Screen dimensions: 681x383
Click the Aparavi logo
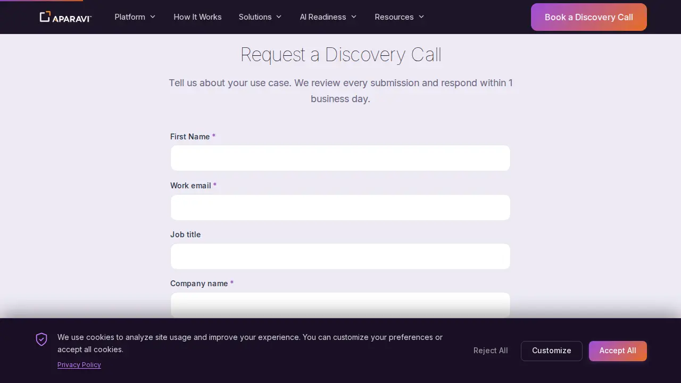pyautogui.click(x=65, y=17)
